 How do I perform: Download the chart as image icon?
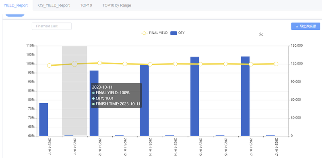click(261, 34)
